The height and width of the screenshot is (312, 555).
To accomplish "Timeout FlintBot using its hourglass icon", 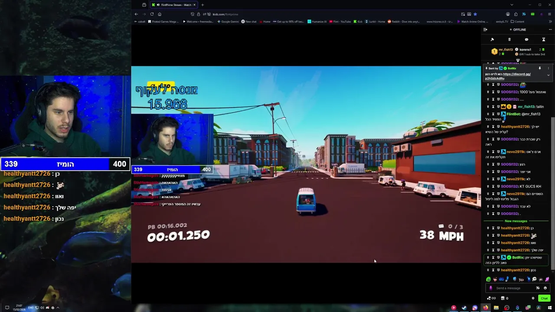I will coord(493,114).
